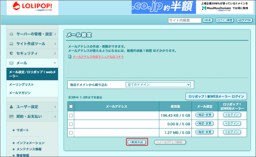Click the person icon beside ユーザー設定
The width and height of the screenshot is (256, 157).
point(11,107)
